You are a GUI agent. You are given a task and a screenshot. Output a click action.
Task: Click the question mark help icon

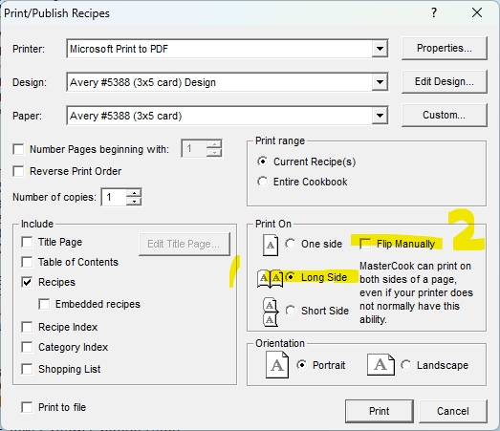[x=434, y=12]
